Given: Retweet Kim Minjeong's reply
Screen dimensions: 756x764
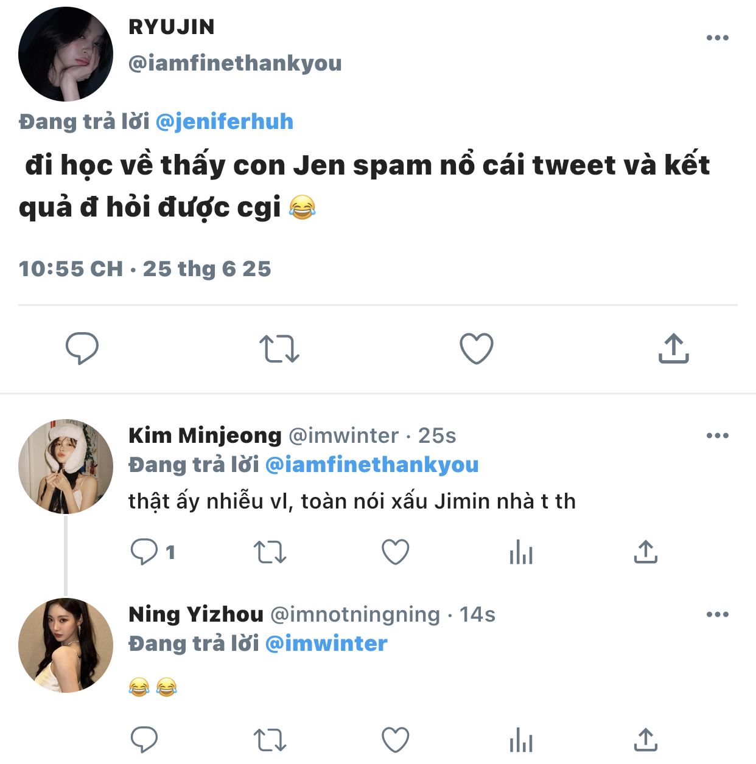Looking at the screenshot, I should pyautogui.click(x=270, y=552).
